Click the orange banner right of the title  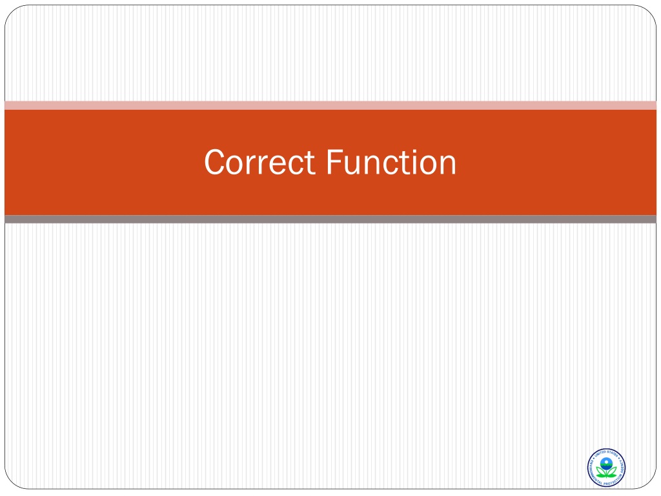(x=556, y=162)
